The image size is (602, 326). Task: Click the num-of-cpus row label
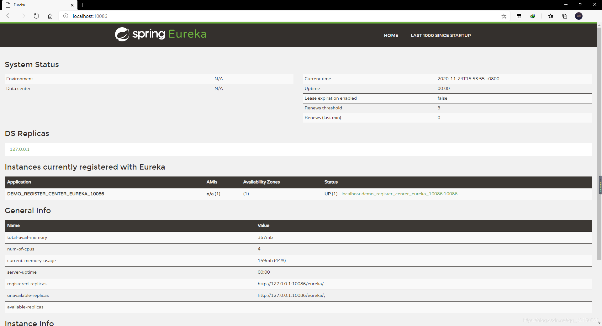(21, 249)
